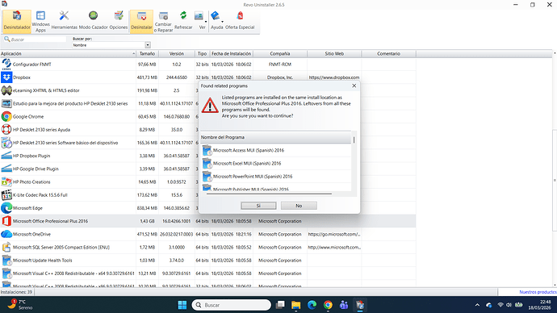Click the main list vertical scrollbar

pyautogui.click(x=555, y=180)
